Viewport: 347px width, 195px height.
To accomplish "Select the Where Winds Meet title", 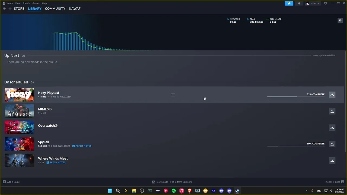I will tap(53, 158).
